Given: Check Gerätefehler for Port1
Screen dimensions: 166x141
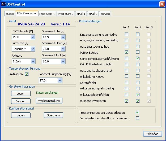Looking at the screenshot, I should (x=126, y=83).
